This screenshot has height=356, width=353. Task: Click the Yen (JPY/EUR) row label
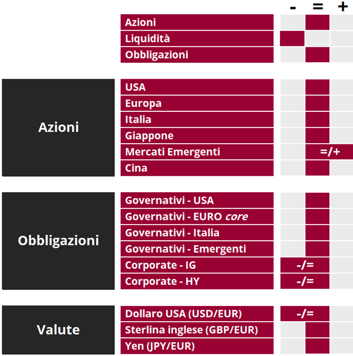click(197, 346)
